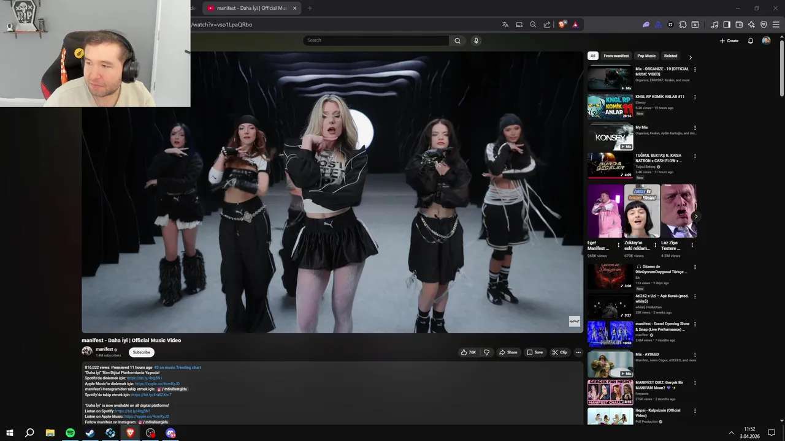This screenshot has width=785, height=441.
Task: Open manifest Grand Opening Show video title
Action: coord(662,326)
